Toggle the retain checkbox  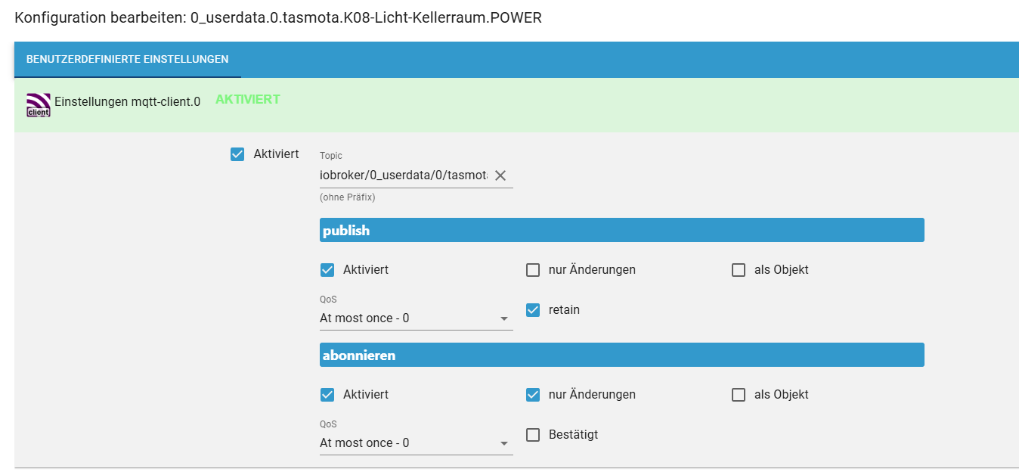coord(533,310)
